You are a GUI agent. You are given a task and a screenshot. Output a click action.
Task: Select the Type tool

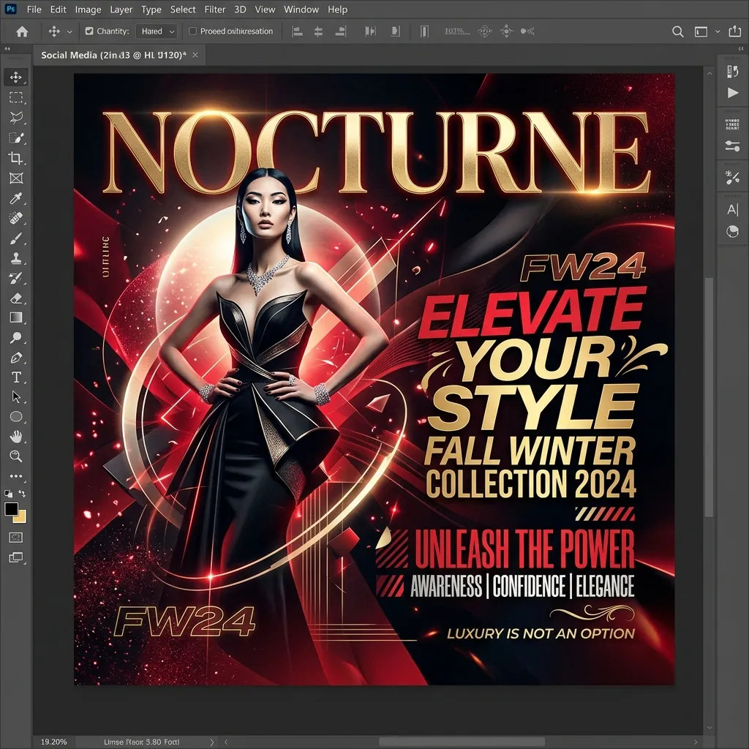pos(16,377)
